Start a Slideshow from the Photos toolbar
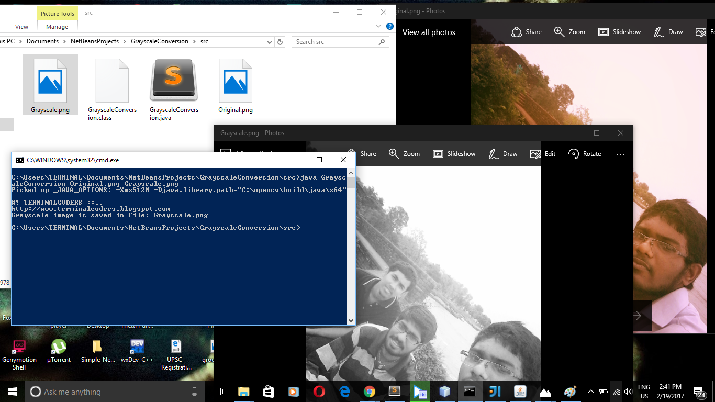 tap(454, 153)
